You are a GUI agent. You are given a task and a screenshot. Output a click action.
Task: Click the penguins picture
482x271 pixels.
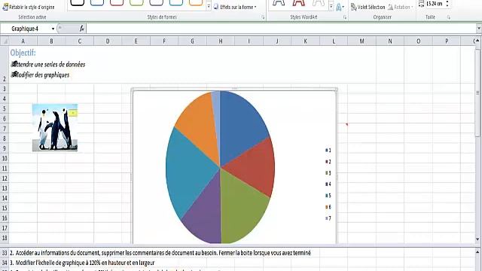click(55, 127)
